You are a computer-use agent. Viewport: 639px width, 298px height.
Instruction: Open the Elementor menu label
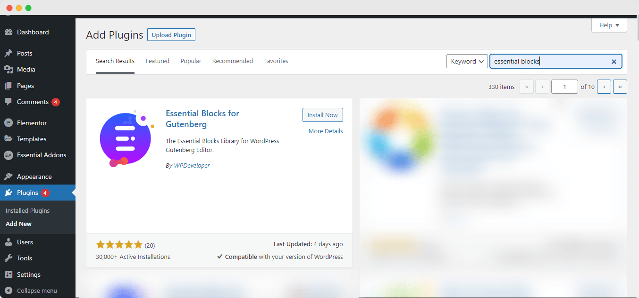pos(32,123)
